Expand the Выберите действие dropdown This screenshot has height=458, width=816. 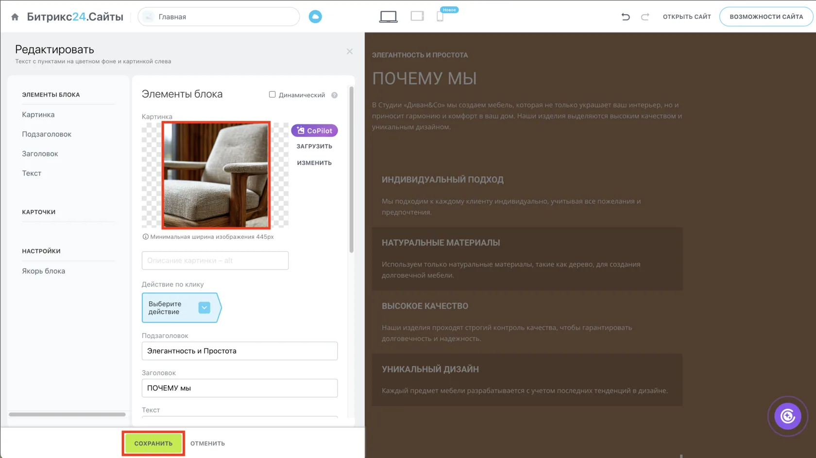204,307
